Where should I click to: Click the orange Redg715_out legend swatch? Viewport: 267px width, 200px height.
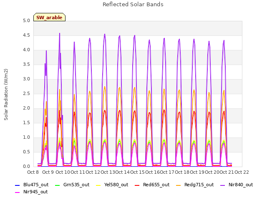point(179,185)
